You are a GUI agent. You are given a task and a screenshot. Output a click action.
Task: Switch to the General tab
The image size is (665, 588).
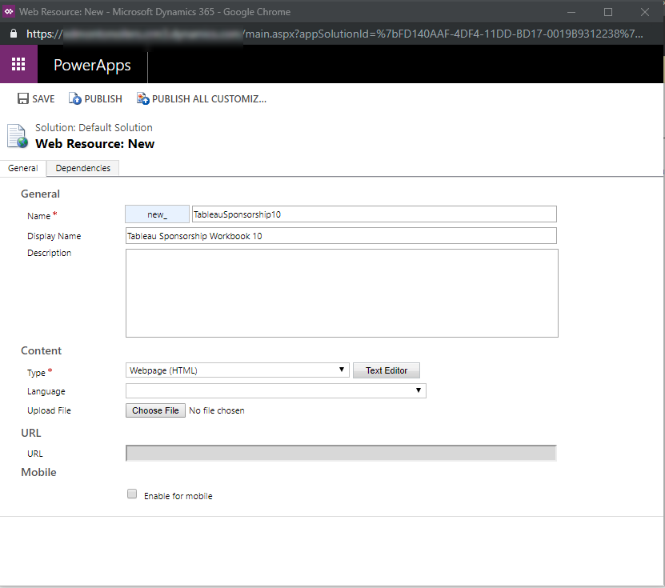pos(23,168)
